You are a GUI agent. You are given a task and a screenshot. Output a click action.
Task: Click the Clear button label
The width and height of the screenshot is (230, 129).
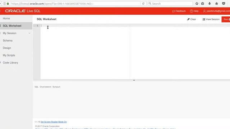click(x=193, y=19)
